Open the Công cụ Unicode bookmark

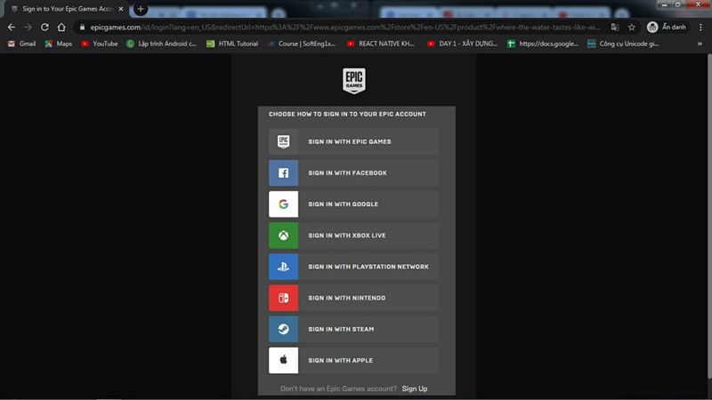(623, 44)
